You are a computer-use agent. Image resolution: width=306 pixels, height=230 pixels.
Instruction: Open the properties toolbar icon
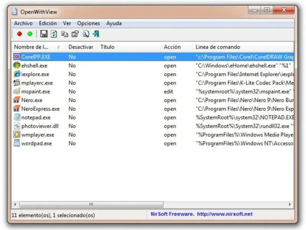click(x=75, y=34)
